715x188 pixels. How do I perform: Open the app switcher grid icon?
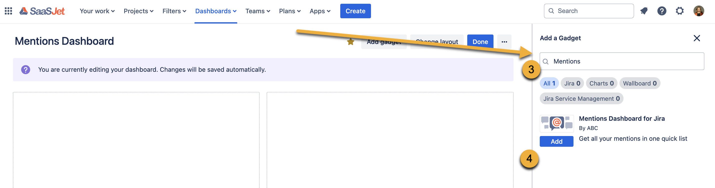[x=8, y=11]
